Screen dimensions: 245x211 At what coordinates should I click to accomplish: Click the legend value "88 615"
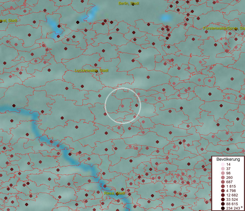pos(232,204)
